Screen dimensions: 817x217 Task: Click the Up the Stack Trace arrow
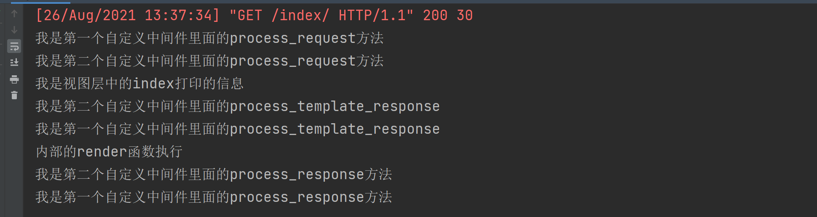click(14, 13)
